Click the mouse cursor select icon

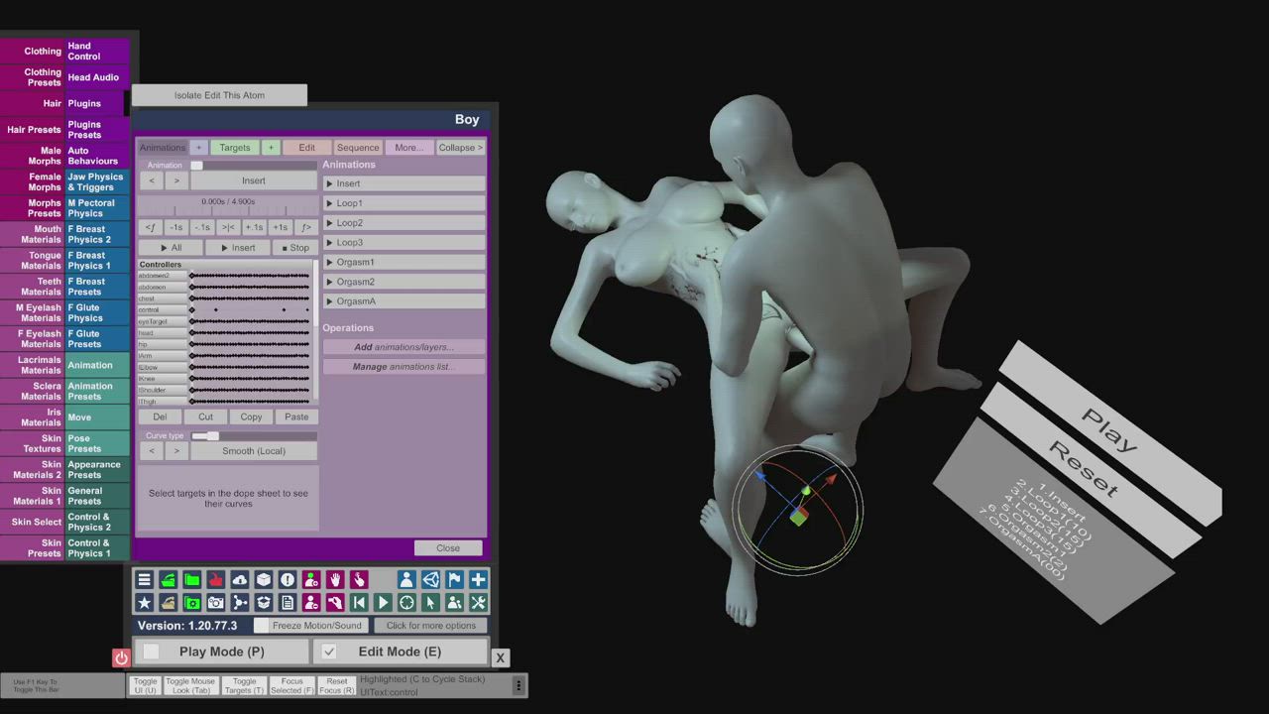point(430,603)
